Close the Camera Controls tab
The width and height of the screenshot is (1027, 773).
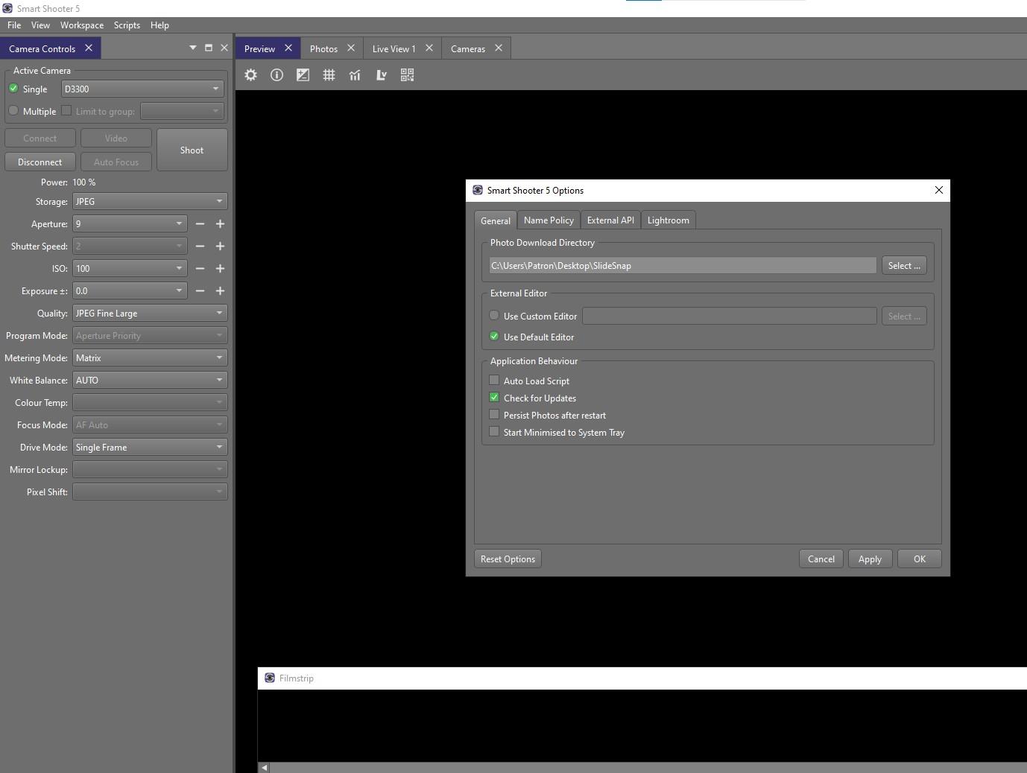(x=89, y=48)
